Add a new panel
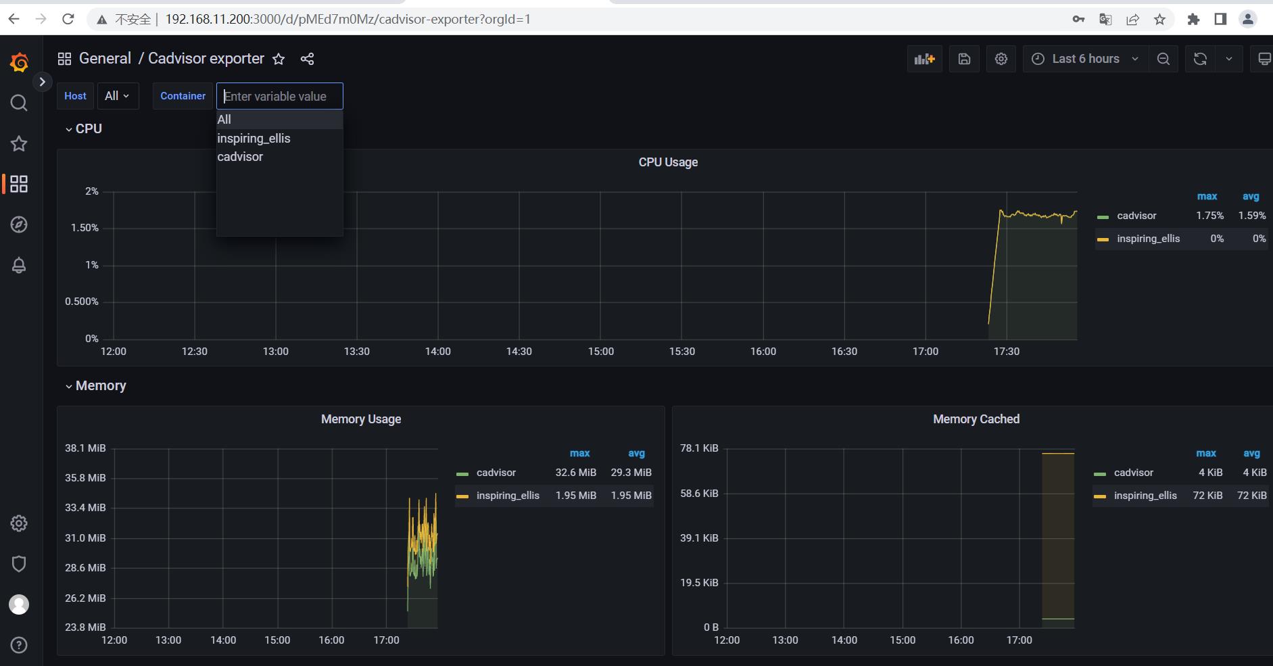Image resolution: width=1273 pixels, height=666 pixels. [x=924, y=59]
